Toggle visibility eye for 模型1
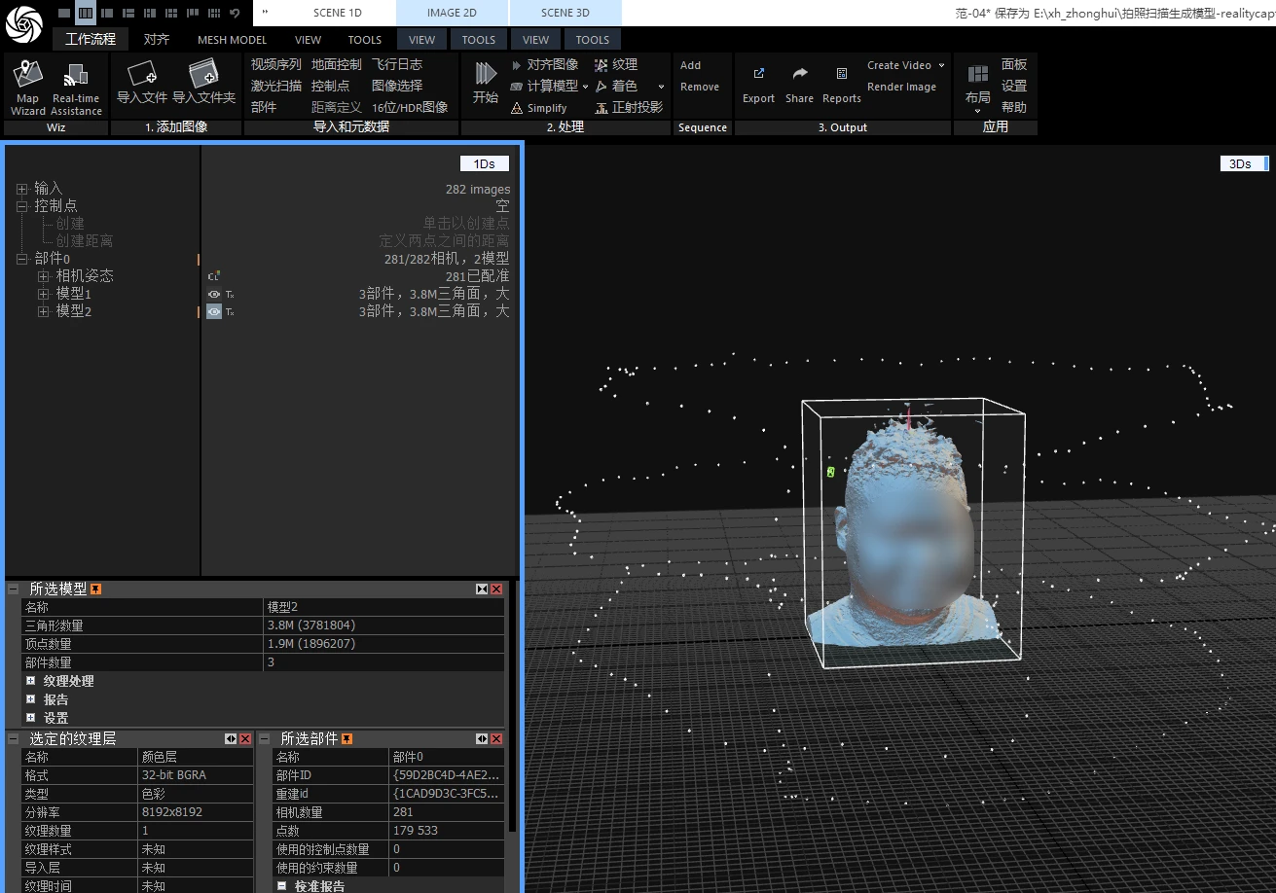The height and width of the screenshot is (893, 1276). tap(214, 294)
